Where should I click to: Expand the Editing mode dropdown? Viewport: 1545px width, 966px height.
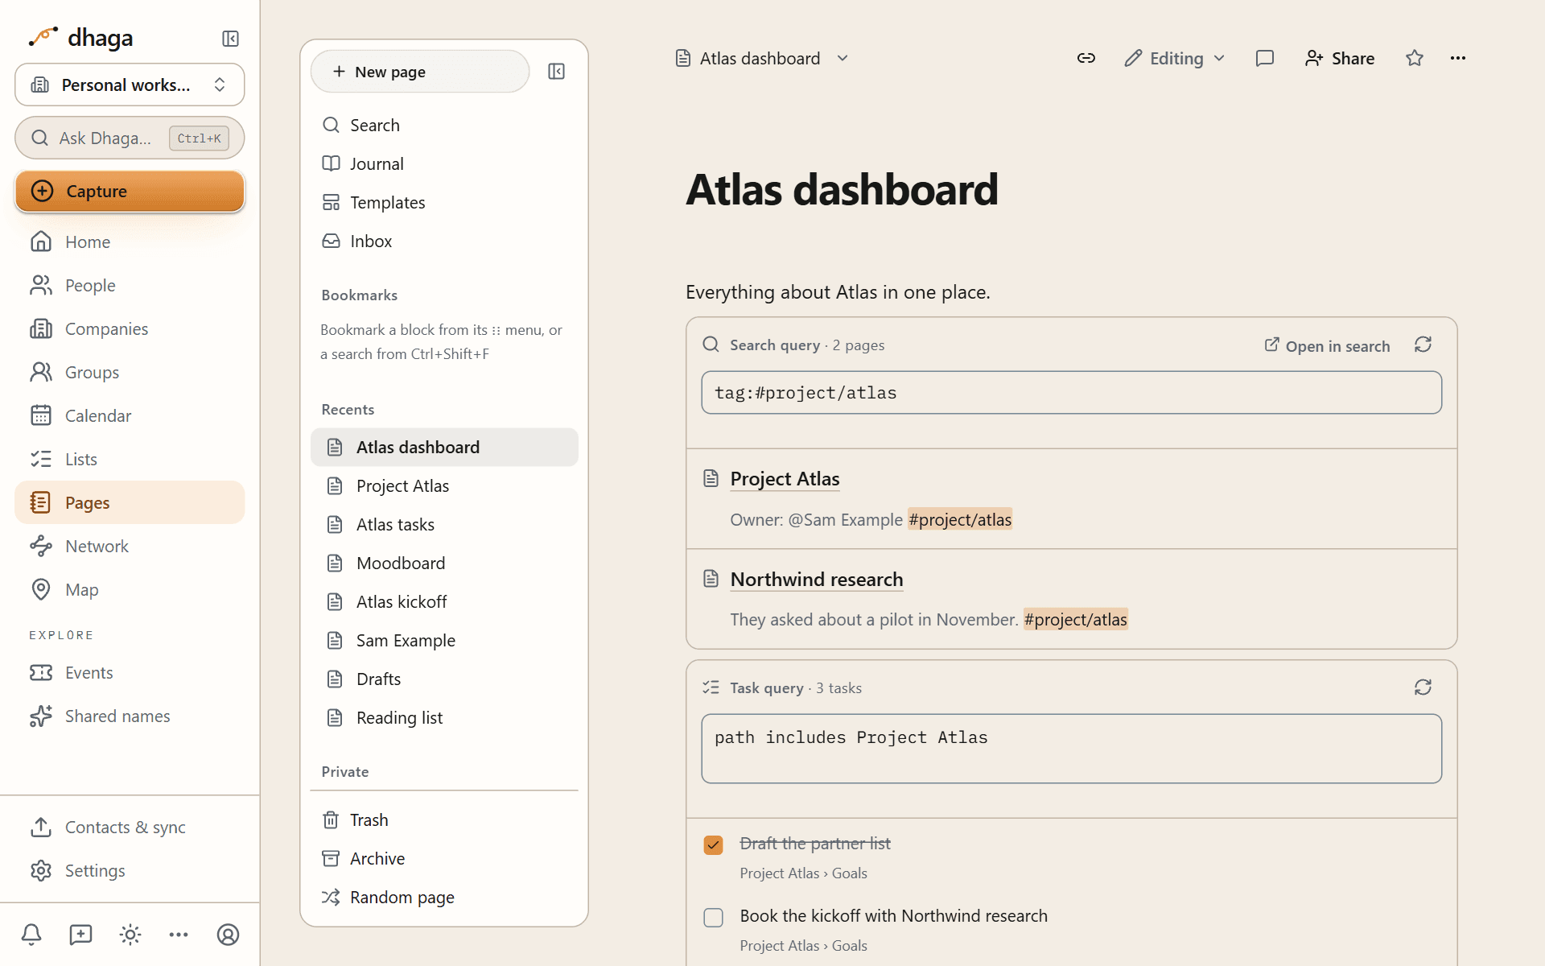tap(1175, 58)
